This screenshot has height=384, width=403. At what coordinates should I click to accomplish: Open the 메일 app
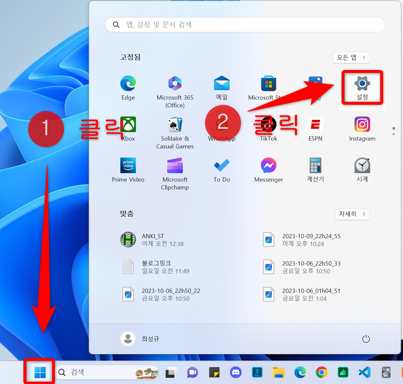coord(222,88)
